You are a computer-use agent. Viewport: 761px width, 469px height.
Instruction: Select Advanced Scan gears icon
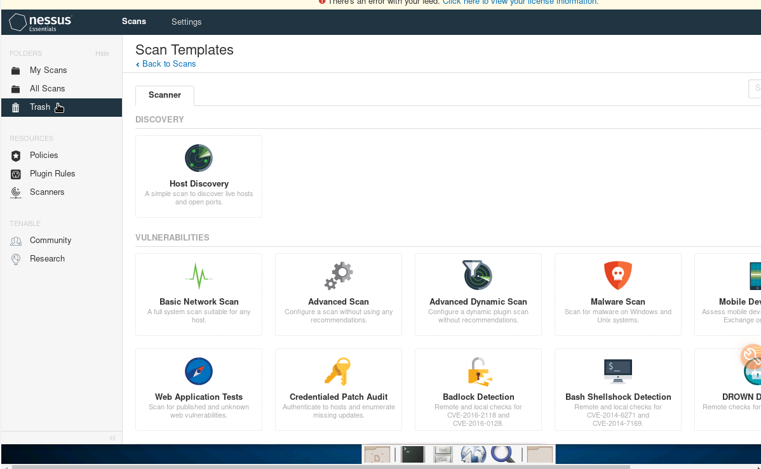click(339, 276)
